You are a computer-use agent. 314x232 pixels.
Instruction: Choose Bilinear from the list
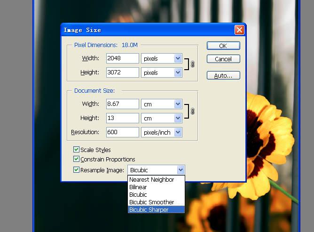click(156, 187)
